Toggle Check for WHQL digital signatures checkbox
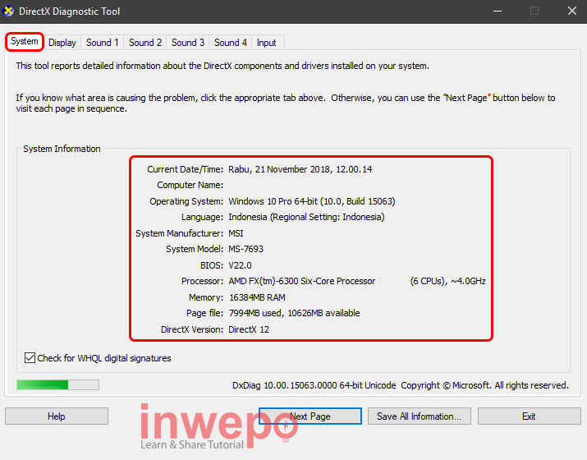The height and width of the screenshot is (460, 587). [30, 358]
